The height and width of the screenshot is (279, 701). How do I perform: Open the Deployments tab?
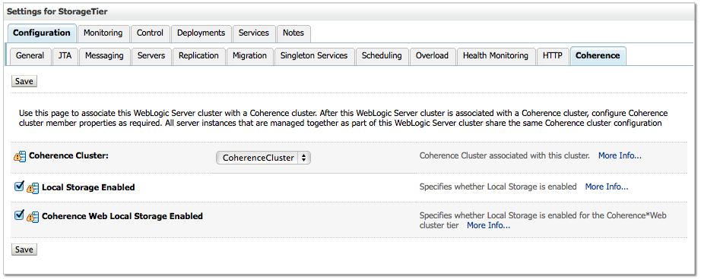(x=201, y=33)
